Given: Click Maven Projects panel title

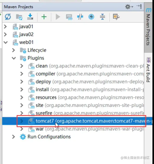Looking at the screenshot, I should click(x=18, y=7).
